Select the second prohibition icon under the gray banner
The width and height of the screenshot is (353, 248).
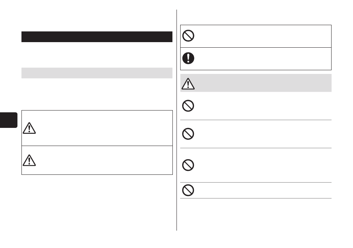click(x=188, y=134)
